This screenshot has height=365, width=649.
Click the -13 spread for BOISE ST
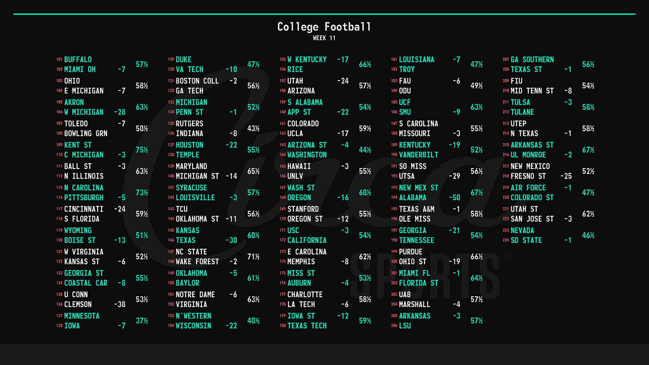coord(120,240)
